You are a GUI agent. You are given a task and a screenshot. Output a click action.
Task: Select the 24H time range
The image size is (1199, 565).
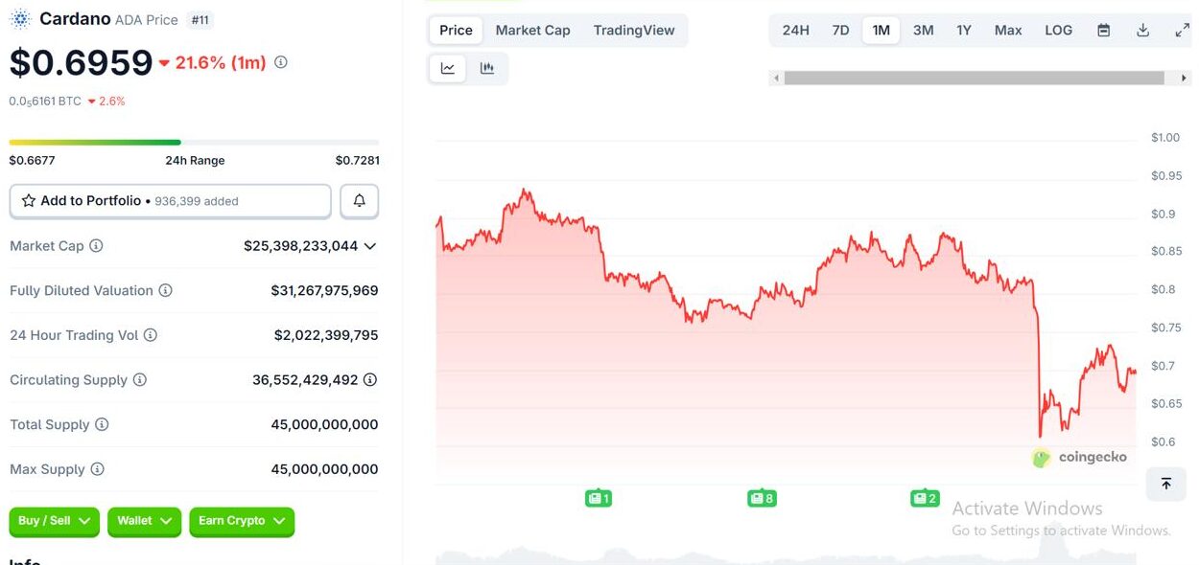pyautogui.click(x=795, y=31)
